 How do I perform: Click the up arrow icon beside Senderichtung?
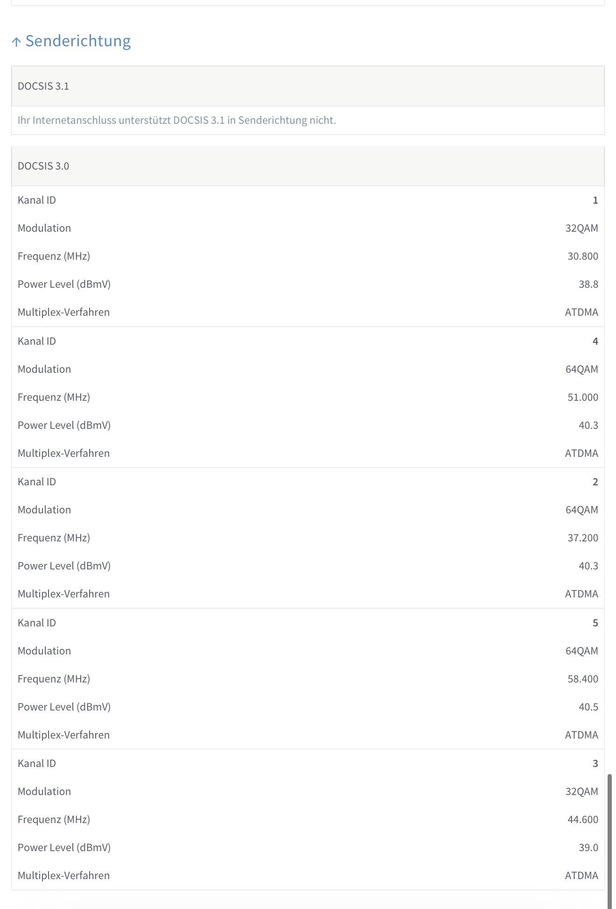[x=16, y=42]
